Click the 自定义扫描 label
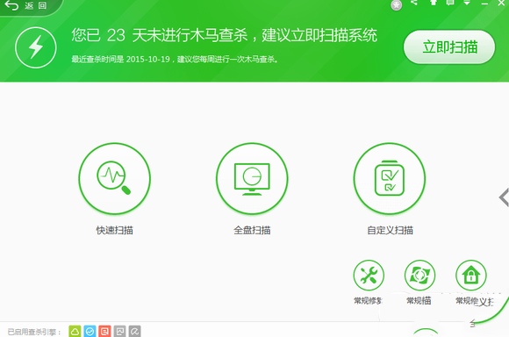Image resolution: width=509 pixels, height=337 pixels. coord(390,230)
